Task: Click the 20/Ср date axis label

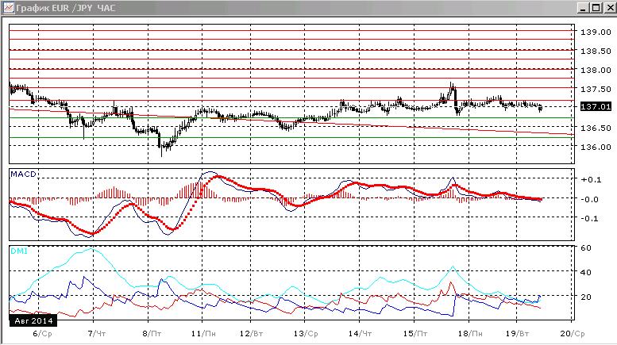Action: click(x=573, y=334)
